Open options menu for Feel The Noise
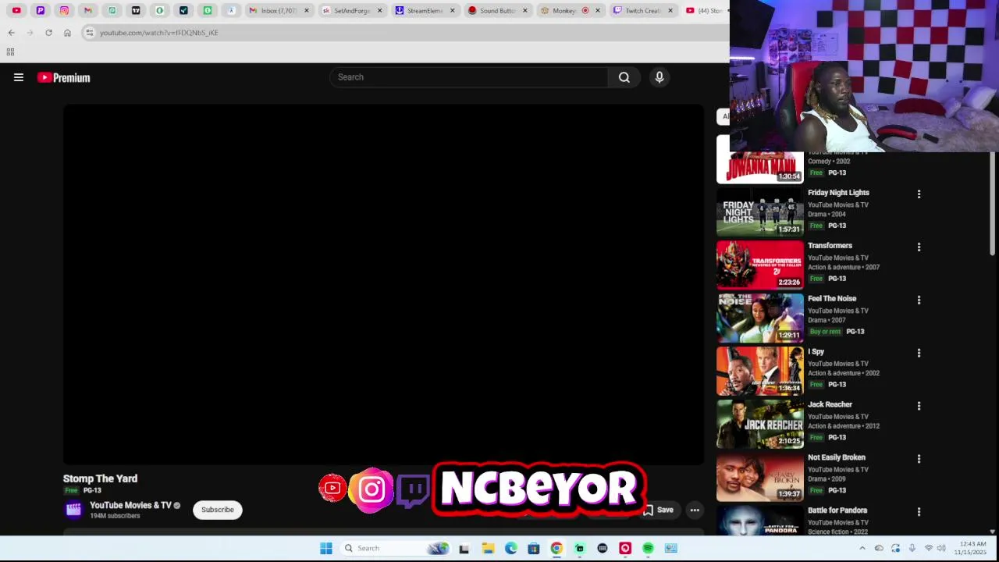This screenshot has height=562, width=999. 919,300
